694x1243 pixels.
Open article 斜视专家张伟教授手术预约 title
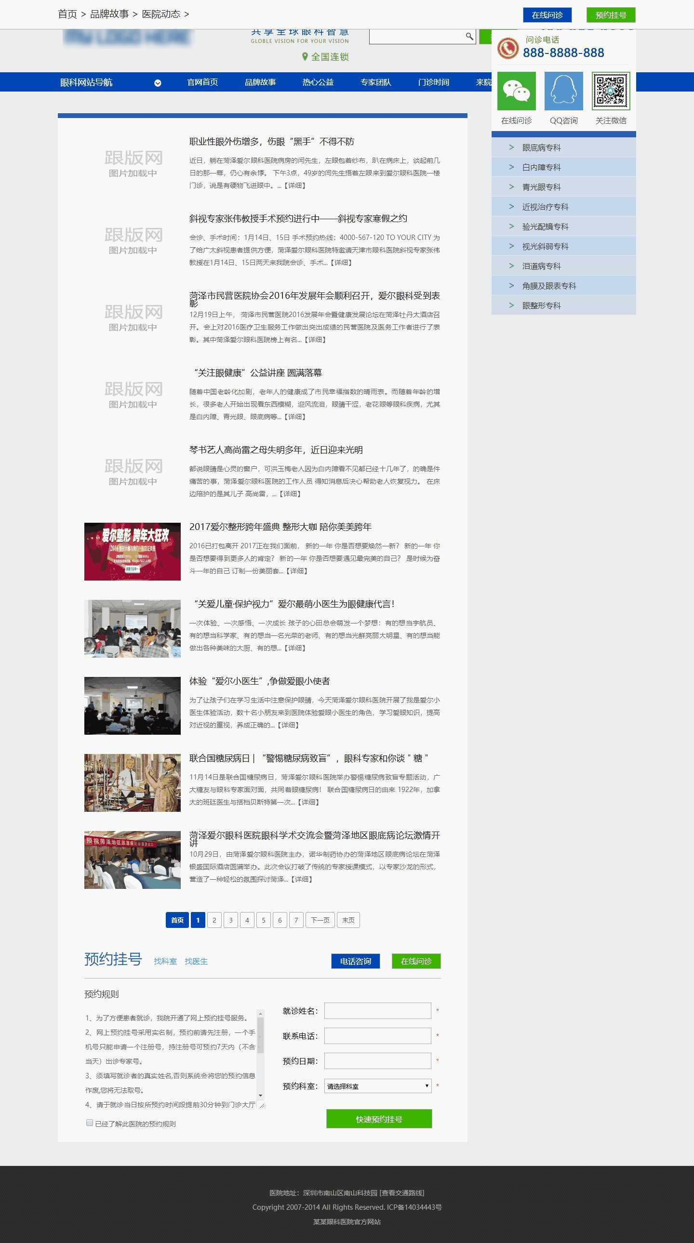298,219
